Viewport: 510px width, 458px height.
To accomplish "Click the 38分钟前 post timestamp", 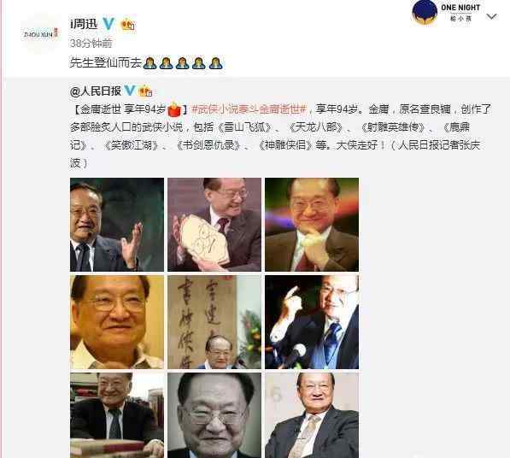I will [91, 43].
